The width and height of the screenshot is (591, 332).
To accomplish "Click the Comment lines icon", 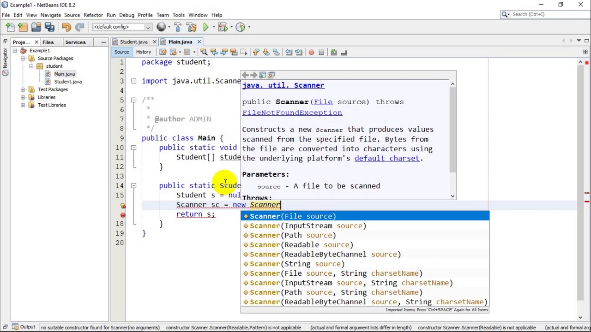I will (x=334, y=52).
